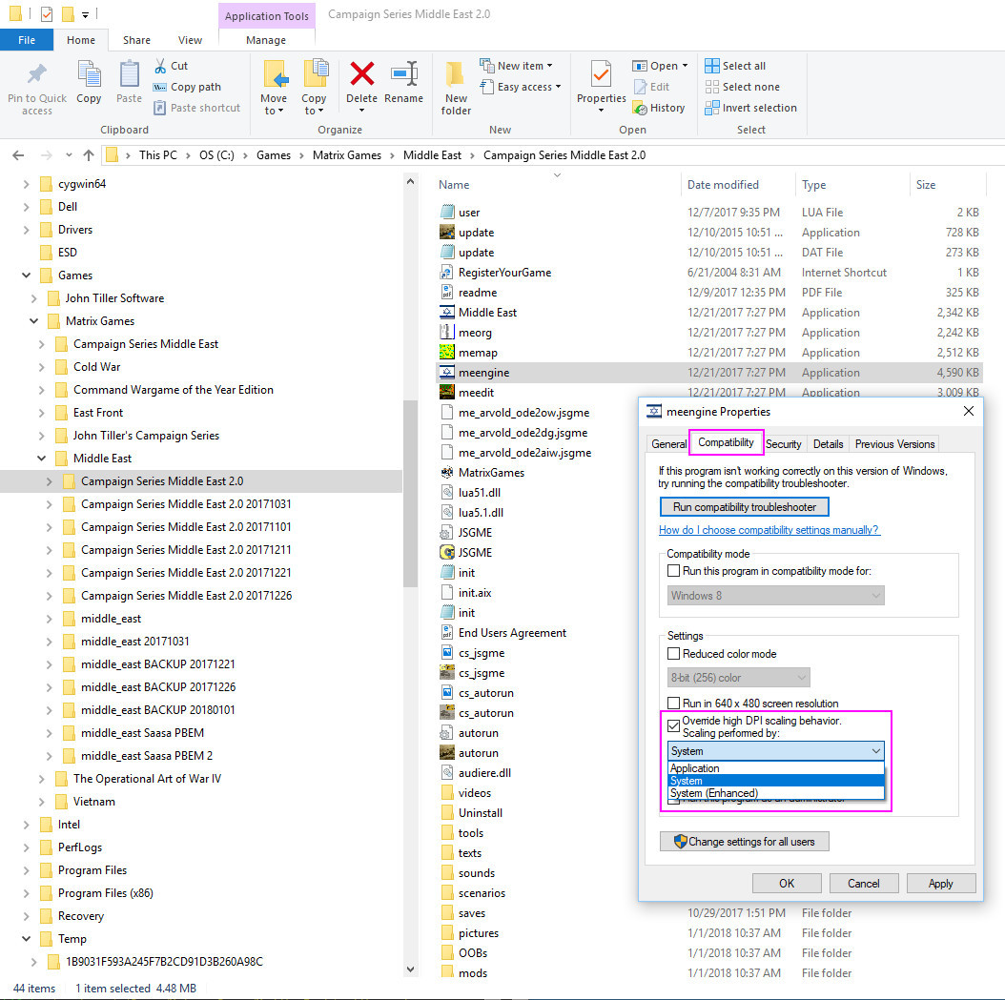Switch to Details tab in Properties
This screenshot has width=1005, height=1000.
(828, 444)
